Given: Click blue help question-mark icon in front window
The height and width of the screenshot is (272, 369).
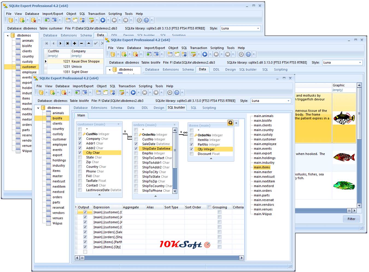Looking at the screenshot, I should point(177,92).
